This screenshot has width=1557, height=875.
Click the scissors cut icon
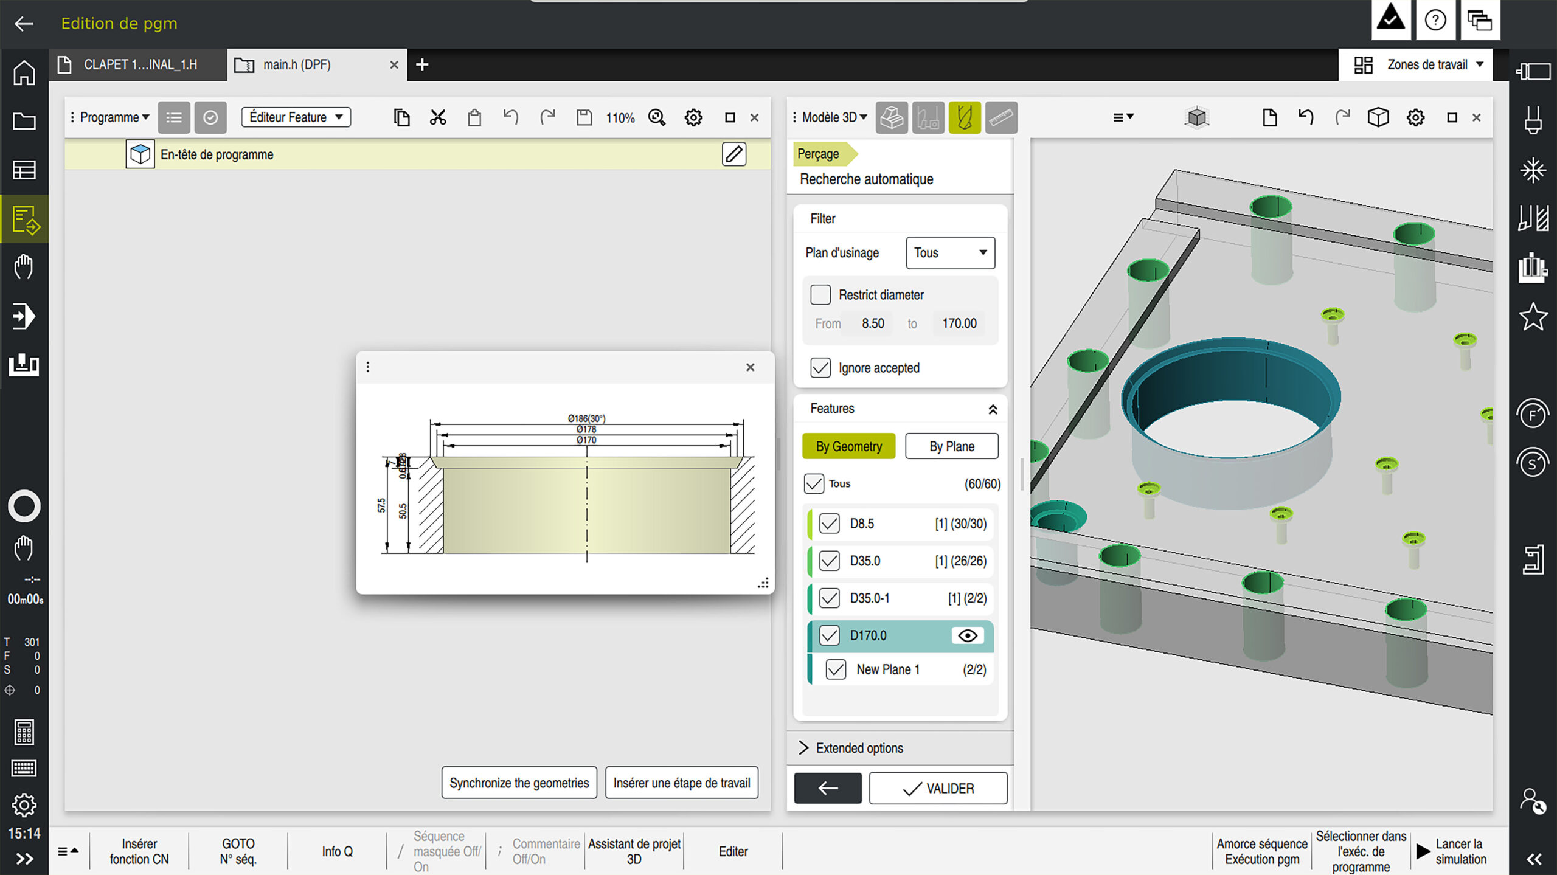[x=438, y=117]
